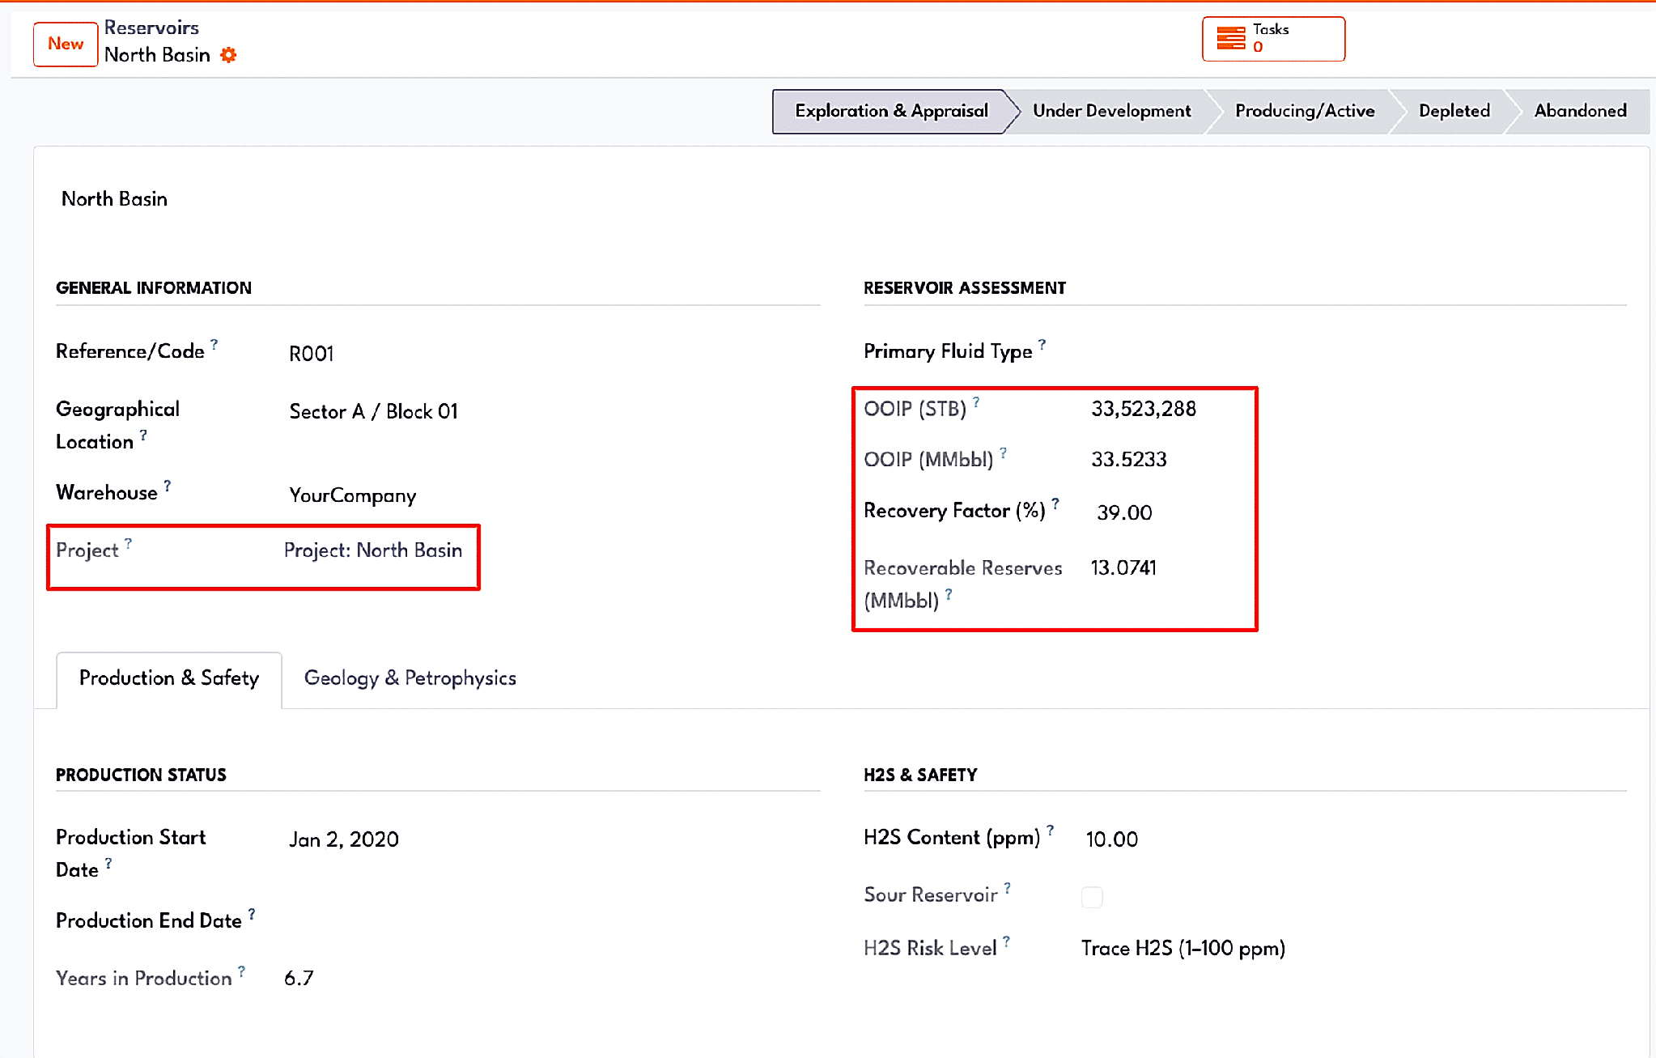Viewport: 1656px width, 1058px height.
Task: Set stage to Abandoned
Action: (x=1580, y=111)
